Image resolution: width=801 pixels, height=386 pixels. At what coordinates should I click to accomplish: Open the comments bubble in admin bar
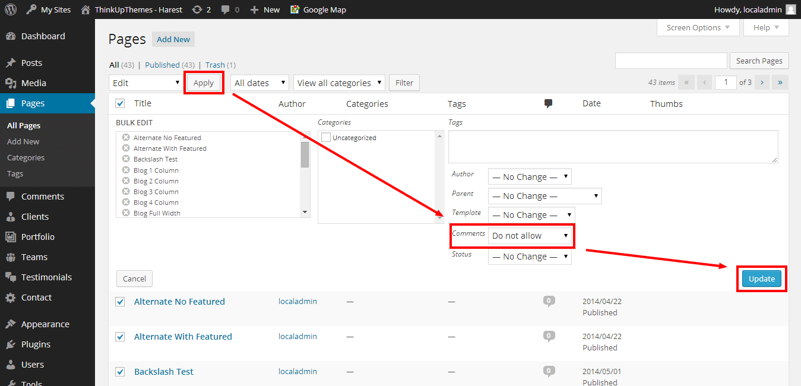coord(226,10)
